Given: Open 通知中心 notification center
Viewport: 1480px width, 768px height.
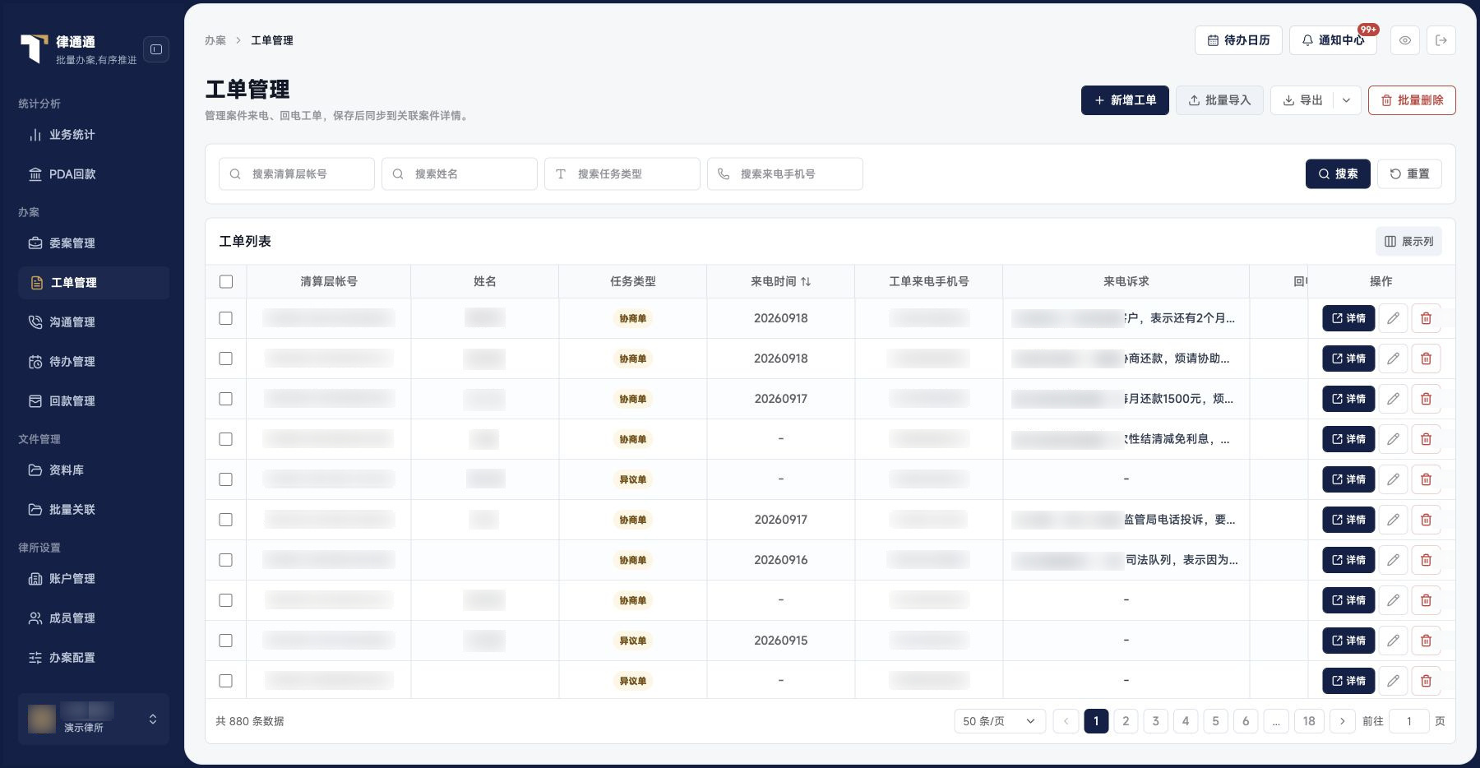Looking at the screenshot, I should point(1333,40).
